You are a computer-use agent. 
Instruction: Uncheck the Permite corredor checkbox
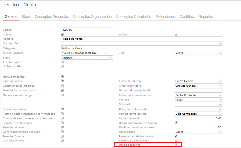(62, 127)
